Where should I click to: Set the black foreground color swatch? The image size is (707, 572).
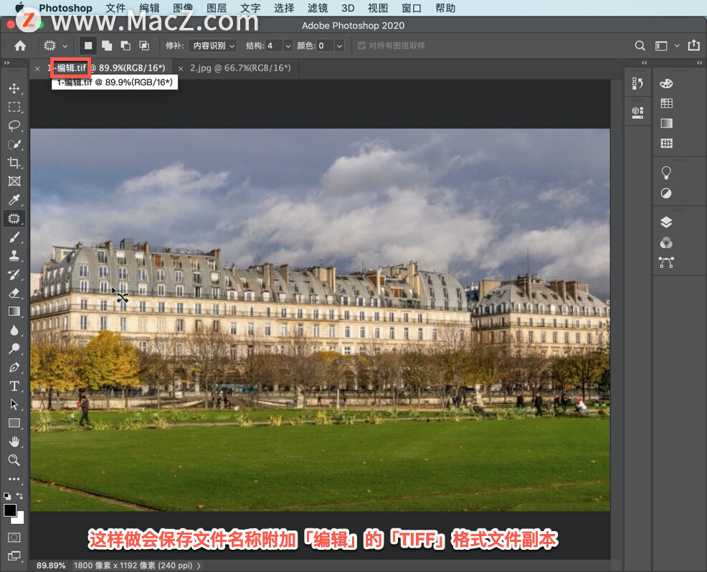9,510
